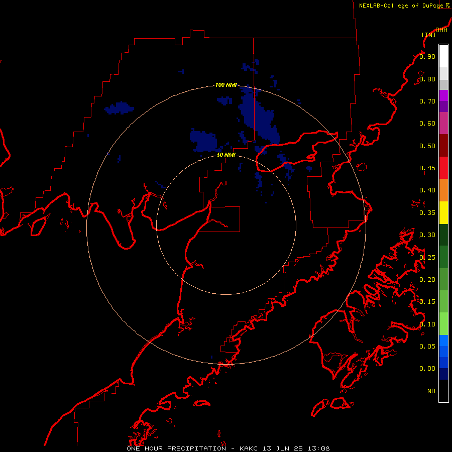Select the orange swatch beside 0.40
Image resolution: width=452 pixels, height=452 pixels.
443,190
